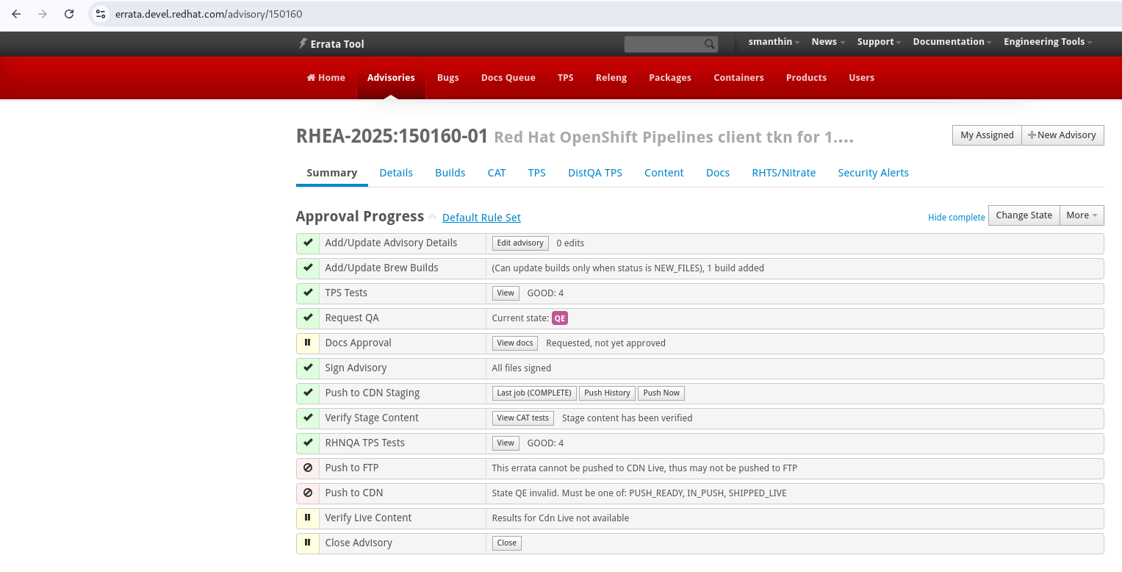Open the Support dropdown menu

click(x=879, y=42)
